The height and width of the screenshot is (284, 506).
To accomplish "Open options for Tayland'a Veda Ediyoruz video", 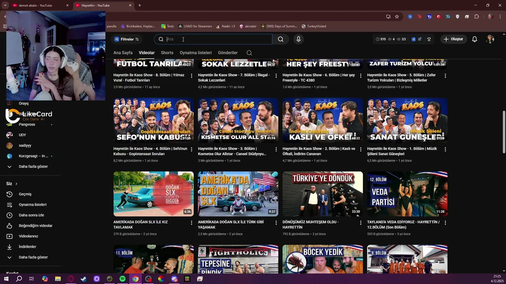I will tap(445, 223).
